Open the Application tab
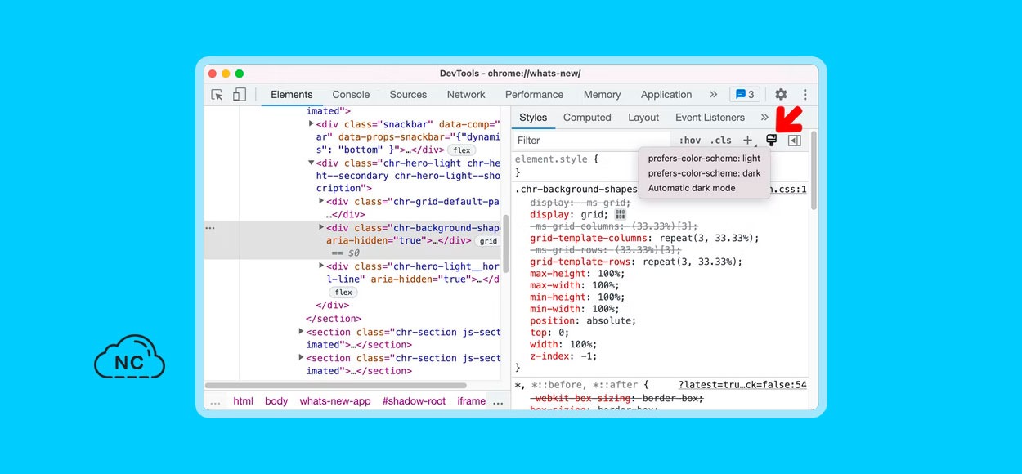The image size is (1022, 474). coord(666,95)
